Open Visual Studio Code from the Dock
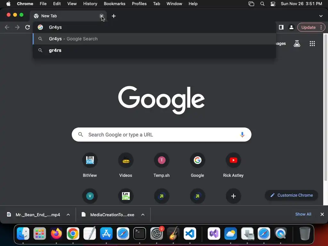This screenshot has height=246, width=328. (190, 234)
